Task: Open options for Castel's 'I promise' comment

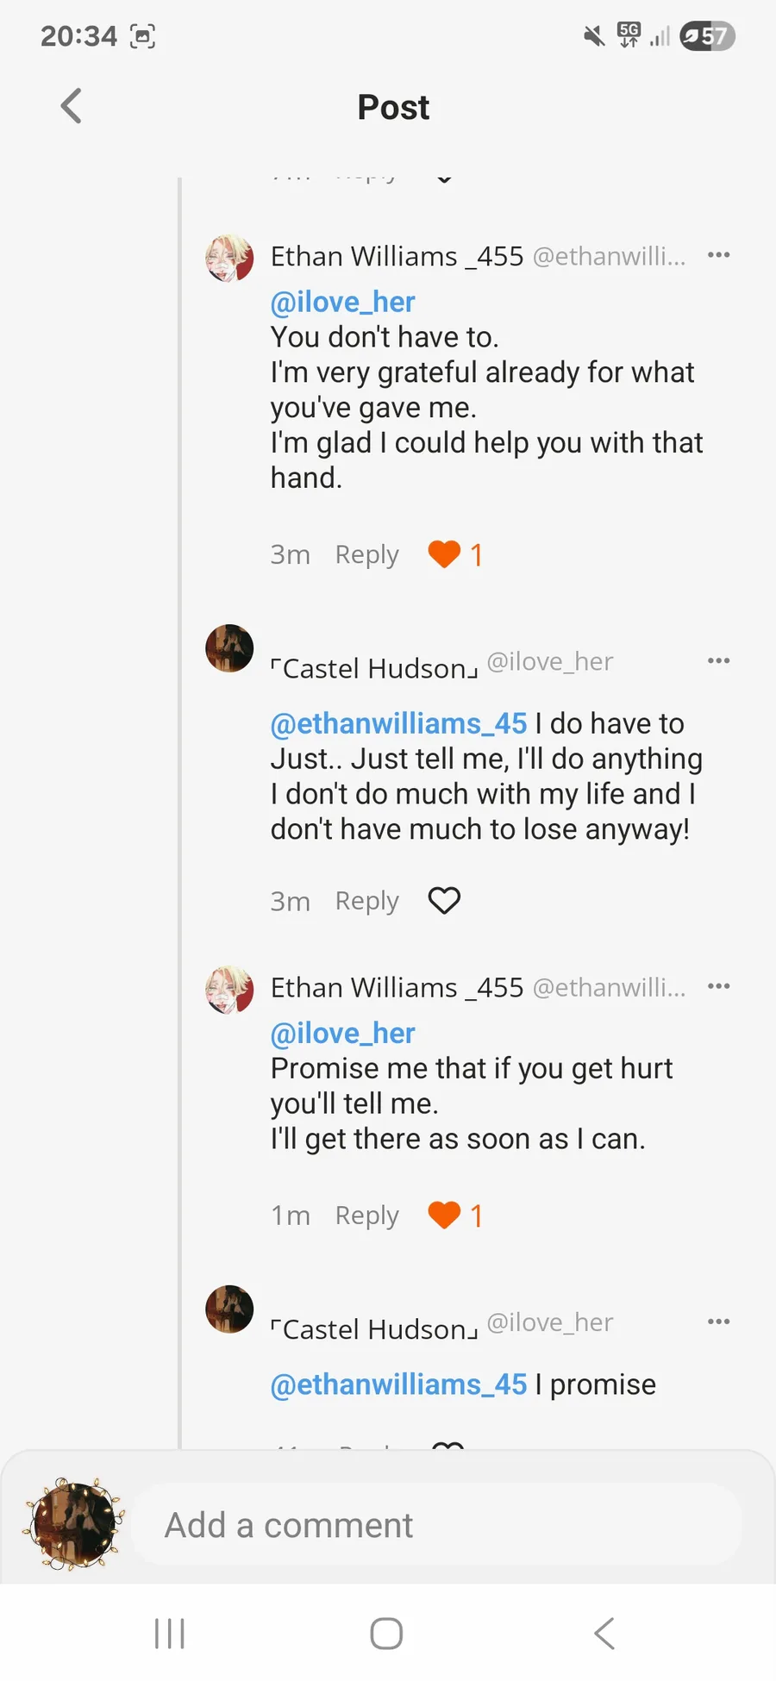Action: (718, 1322)
